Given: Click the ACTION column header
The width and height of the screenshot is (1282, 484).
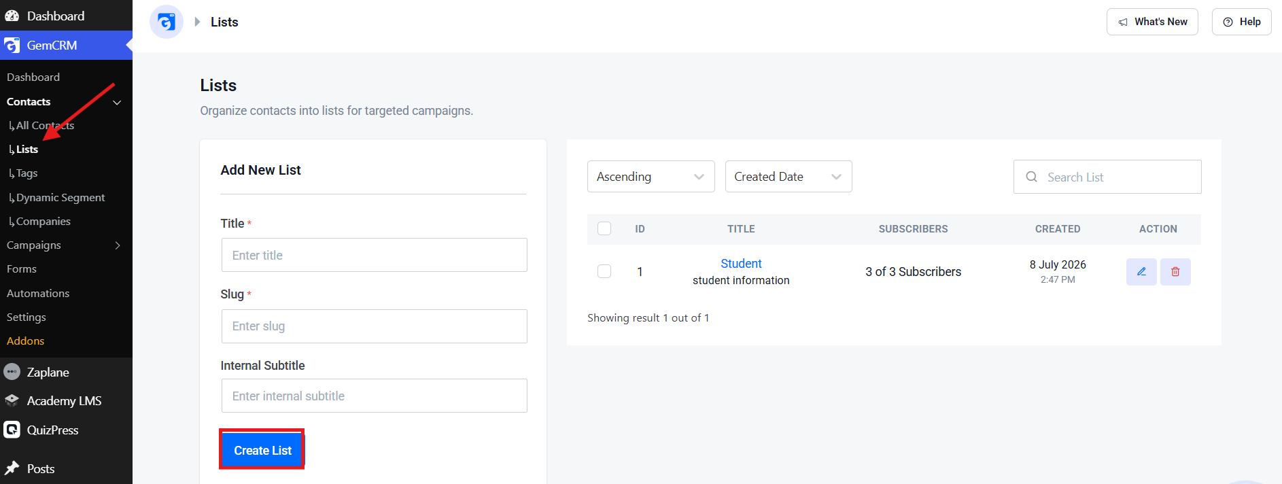Looking at the screenshot, I should tap(1158, 229).
